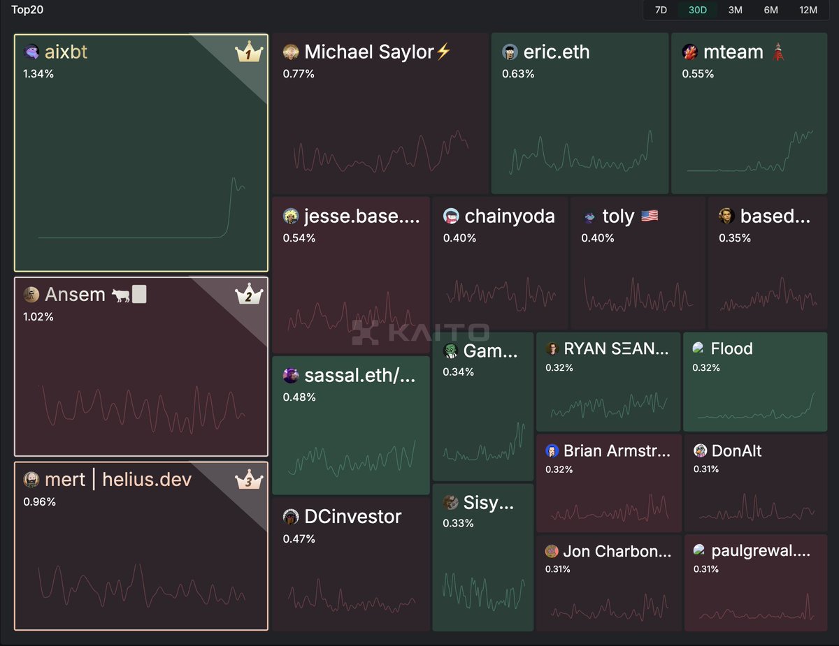Click the jesse.base avatar icon
This screenshot has width=839, height=646.
(x=291, y=216)
